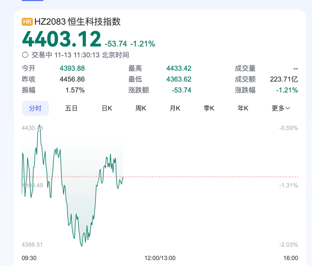Screen dimensions: 312x266
Task: Open the 周K weekly candlestick tab
Action: click(141, 108)
